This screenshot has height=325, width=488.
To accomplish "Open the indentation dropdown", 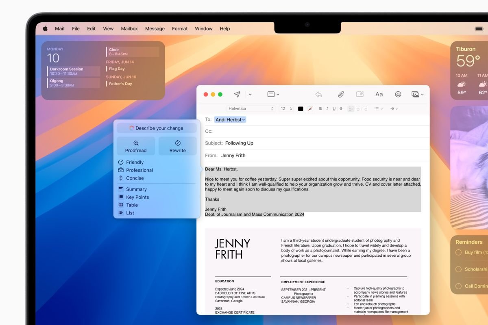I will pyautogui.click(x=394, y=109).
